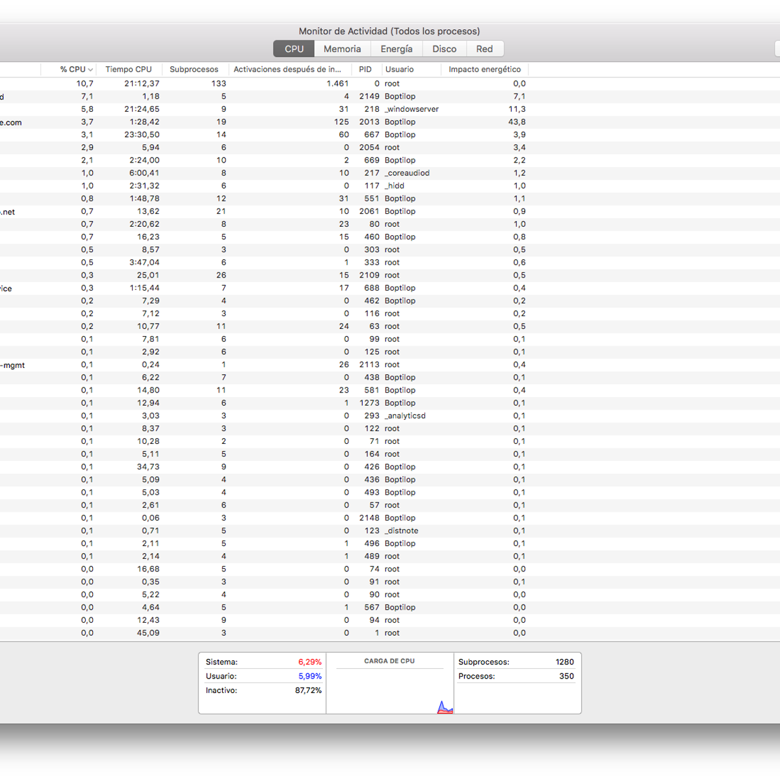Select the _windowserver process row
The image size is (780, 780).
click(411, 109)
